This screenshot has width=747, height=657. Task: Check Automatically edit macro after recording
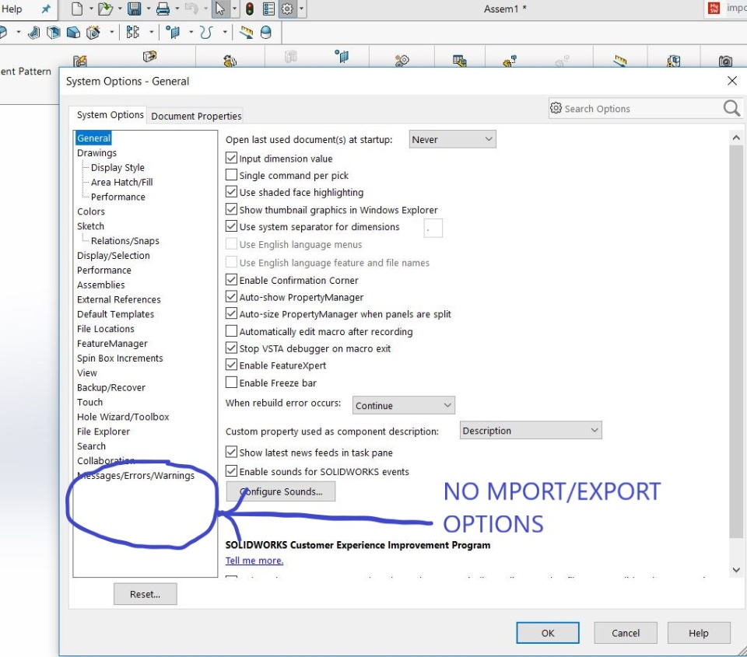[231, 331]
